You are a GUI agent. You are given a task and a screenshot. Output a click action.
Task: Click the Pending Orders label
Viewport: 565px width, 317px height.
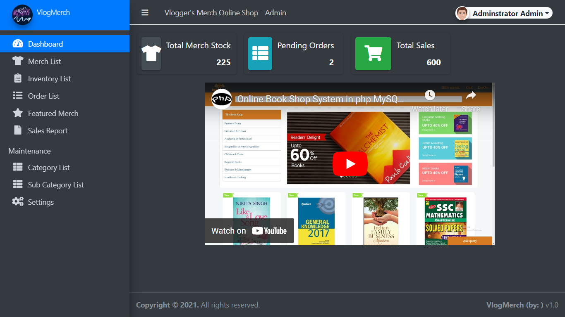tap(306, 45)
